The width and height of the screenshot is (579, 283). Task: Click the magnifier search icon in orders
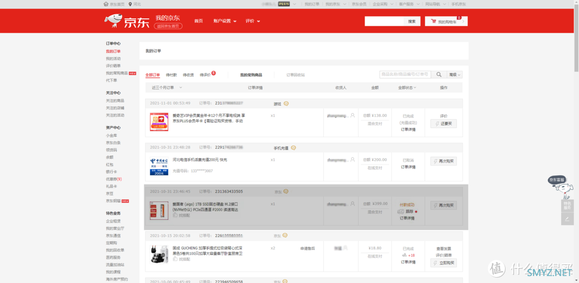439,75
